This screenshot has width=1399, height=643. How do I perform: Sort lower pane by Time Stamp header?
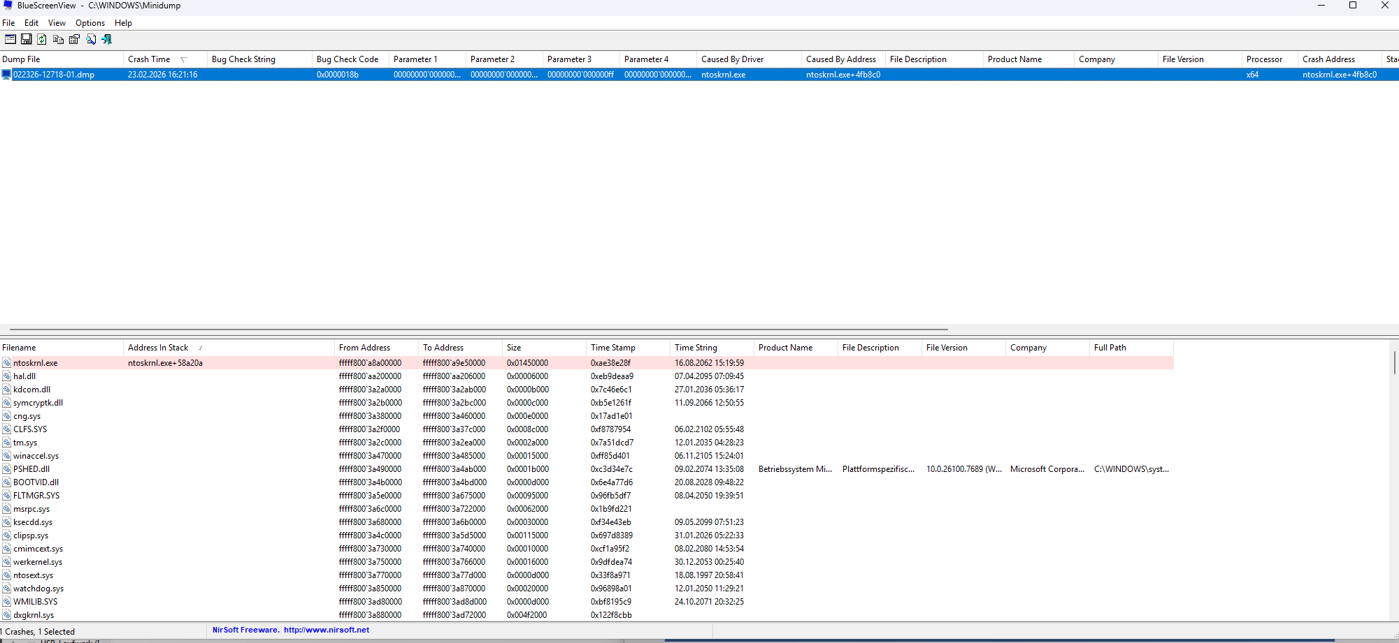628,348
